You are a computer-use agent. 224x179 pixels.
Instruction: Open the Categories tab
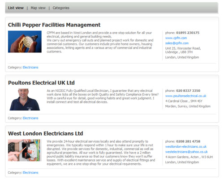[61, 8]
